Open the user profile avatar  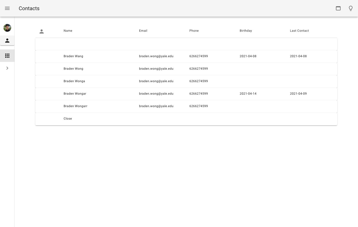(x=7, y=28)
